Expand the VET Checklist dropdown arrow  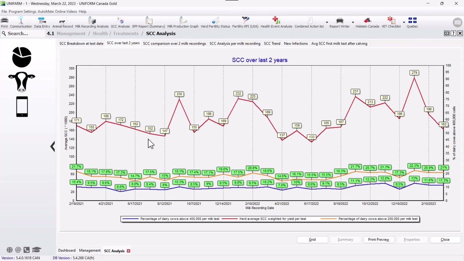404,22
